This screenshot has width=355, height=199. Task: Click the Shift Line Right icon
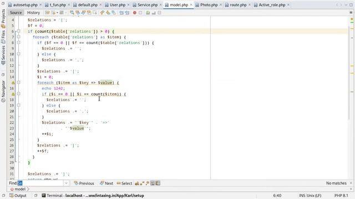tap(127, 13)
